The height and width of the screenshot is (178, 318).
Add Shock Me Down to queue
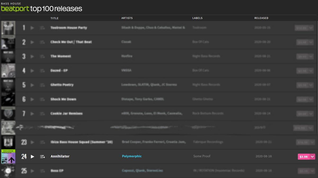pos(42,99)
